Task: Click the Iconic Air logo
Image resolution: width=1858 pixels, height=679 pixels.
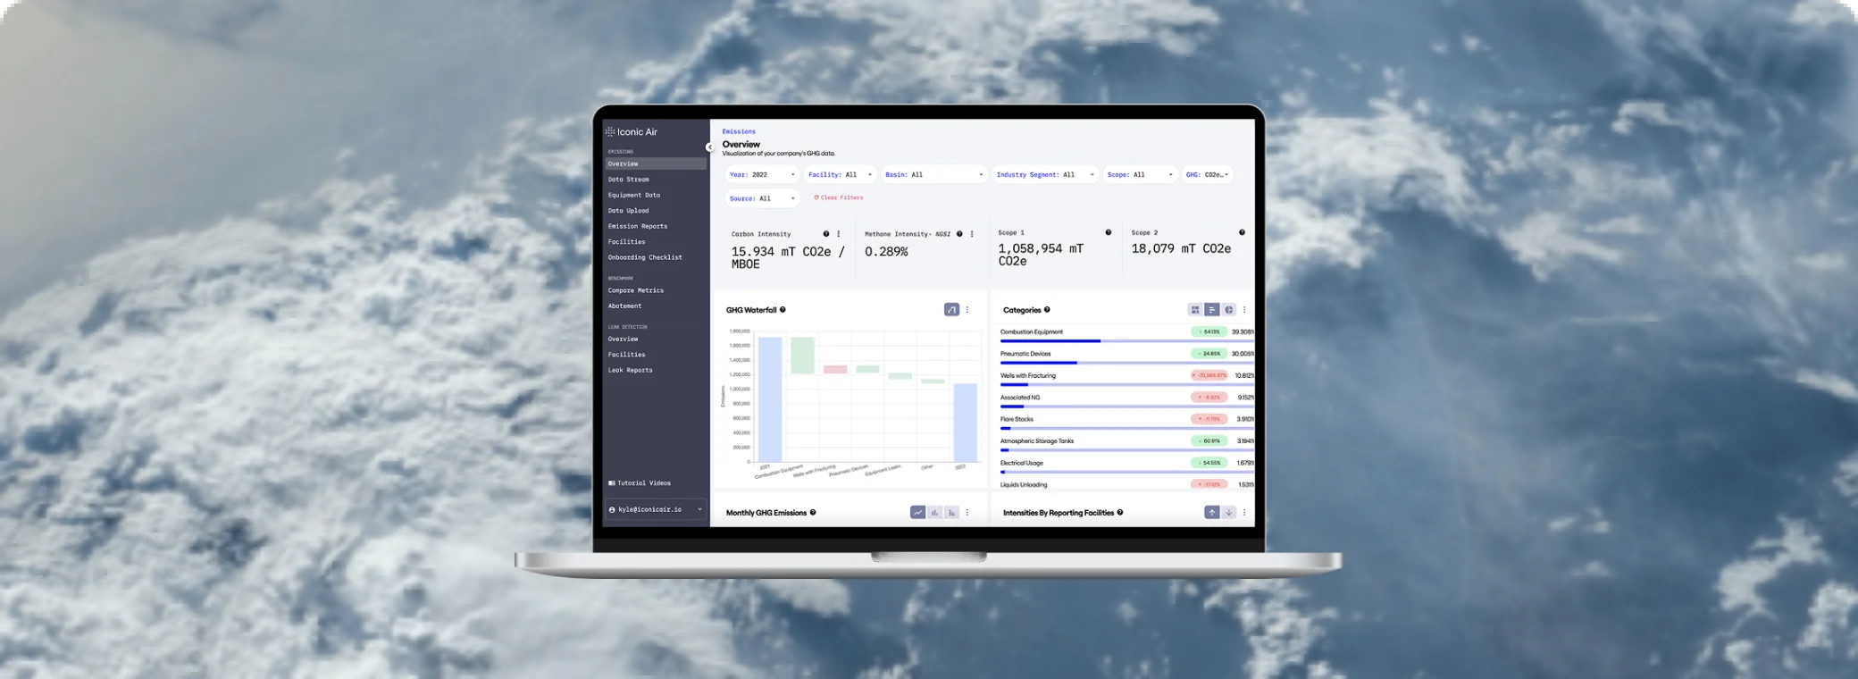Action: (x=632, y=132)
